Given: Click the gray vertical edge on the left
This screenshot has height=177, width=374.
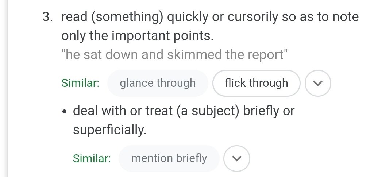Looking at the screenshot, I should click(x=7, y=88).
